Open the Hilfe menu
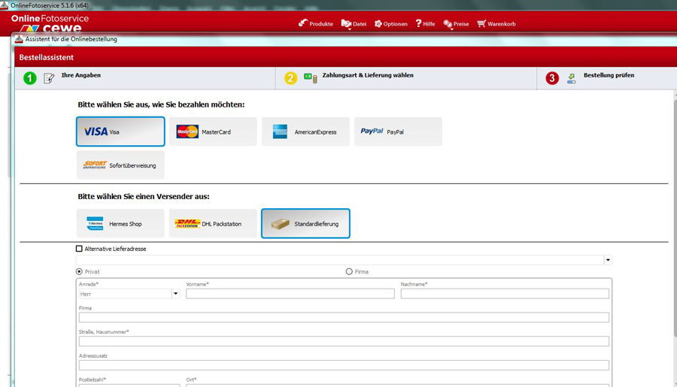 click(x=425, y=24)
